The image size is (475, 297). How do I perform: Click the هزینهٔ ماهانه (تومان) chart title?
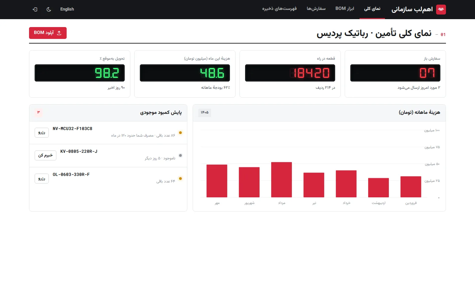(x=419, y=113)
